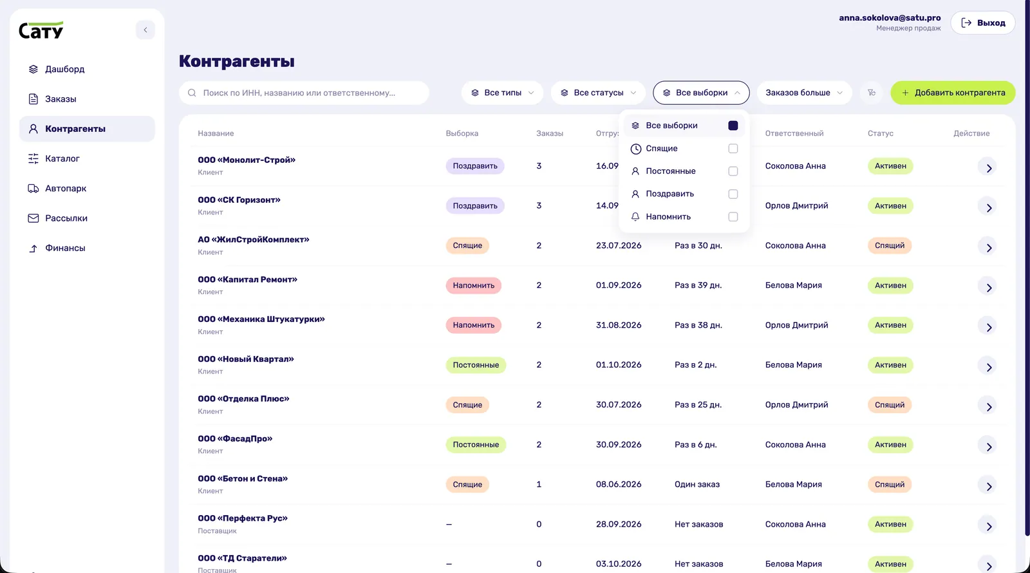Click the filter reset icon
Image resolution: width=1030 pixels, height=573 pixels.
[x=872, y=93]
